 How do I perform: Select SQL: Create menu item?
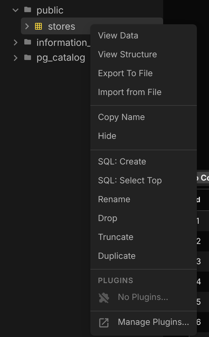pyautogui.click(x=143, y=162)
